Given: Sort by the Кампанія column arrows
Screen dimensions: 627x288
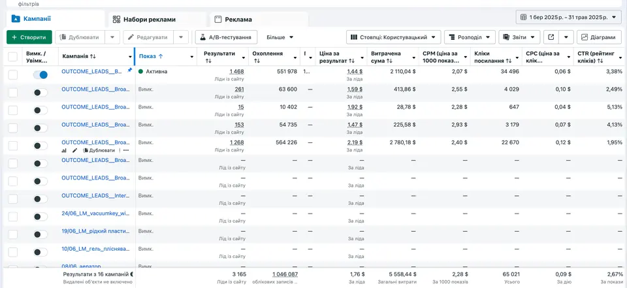Looking at the screenshot, I should click(x=93, y=56).
